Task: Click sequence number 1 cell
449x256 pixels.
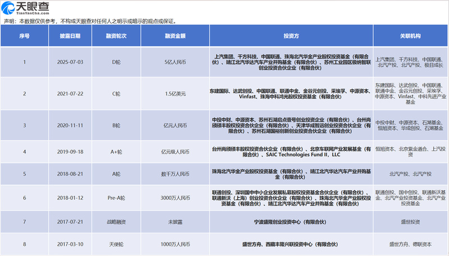Action: (x=25, y=62)
